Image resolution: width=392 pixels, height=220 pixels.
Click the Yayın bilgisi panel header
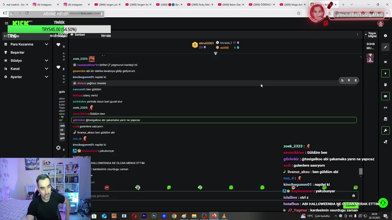coord(372,35)
